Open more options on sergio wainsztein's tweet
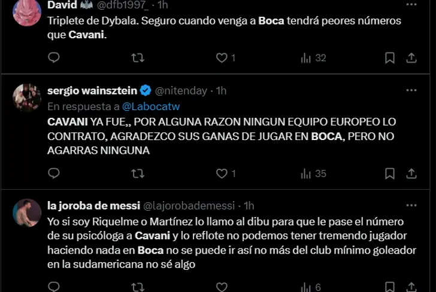 (x=411, y=90)
